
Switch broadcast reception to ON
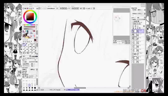coord(143,91)
